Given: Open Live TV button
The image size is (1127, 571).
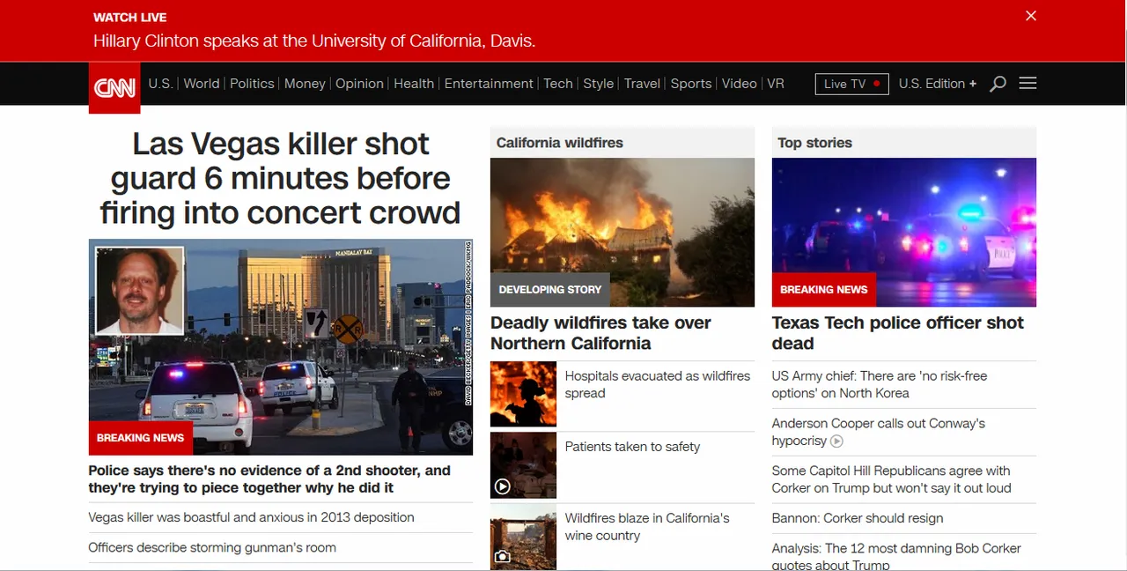Looking at the screenshot, I should pyautogui.click(x=851, y=84).
